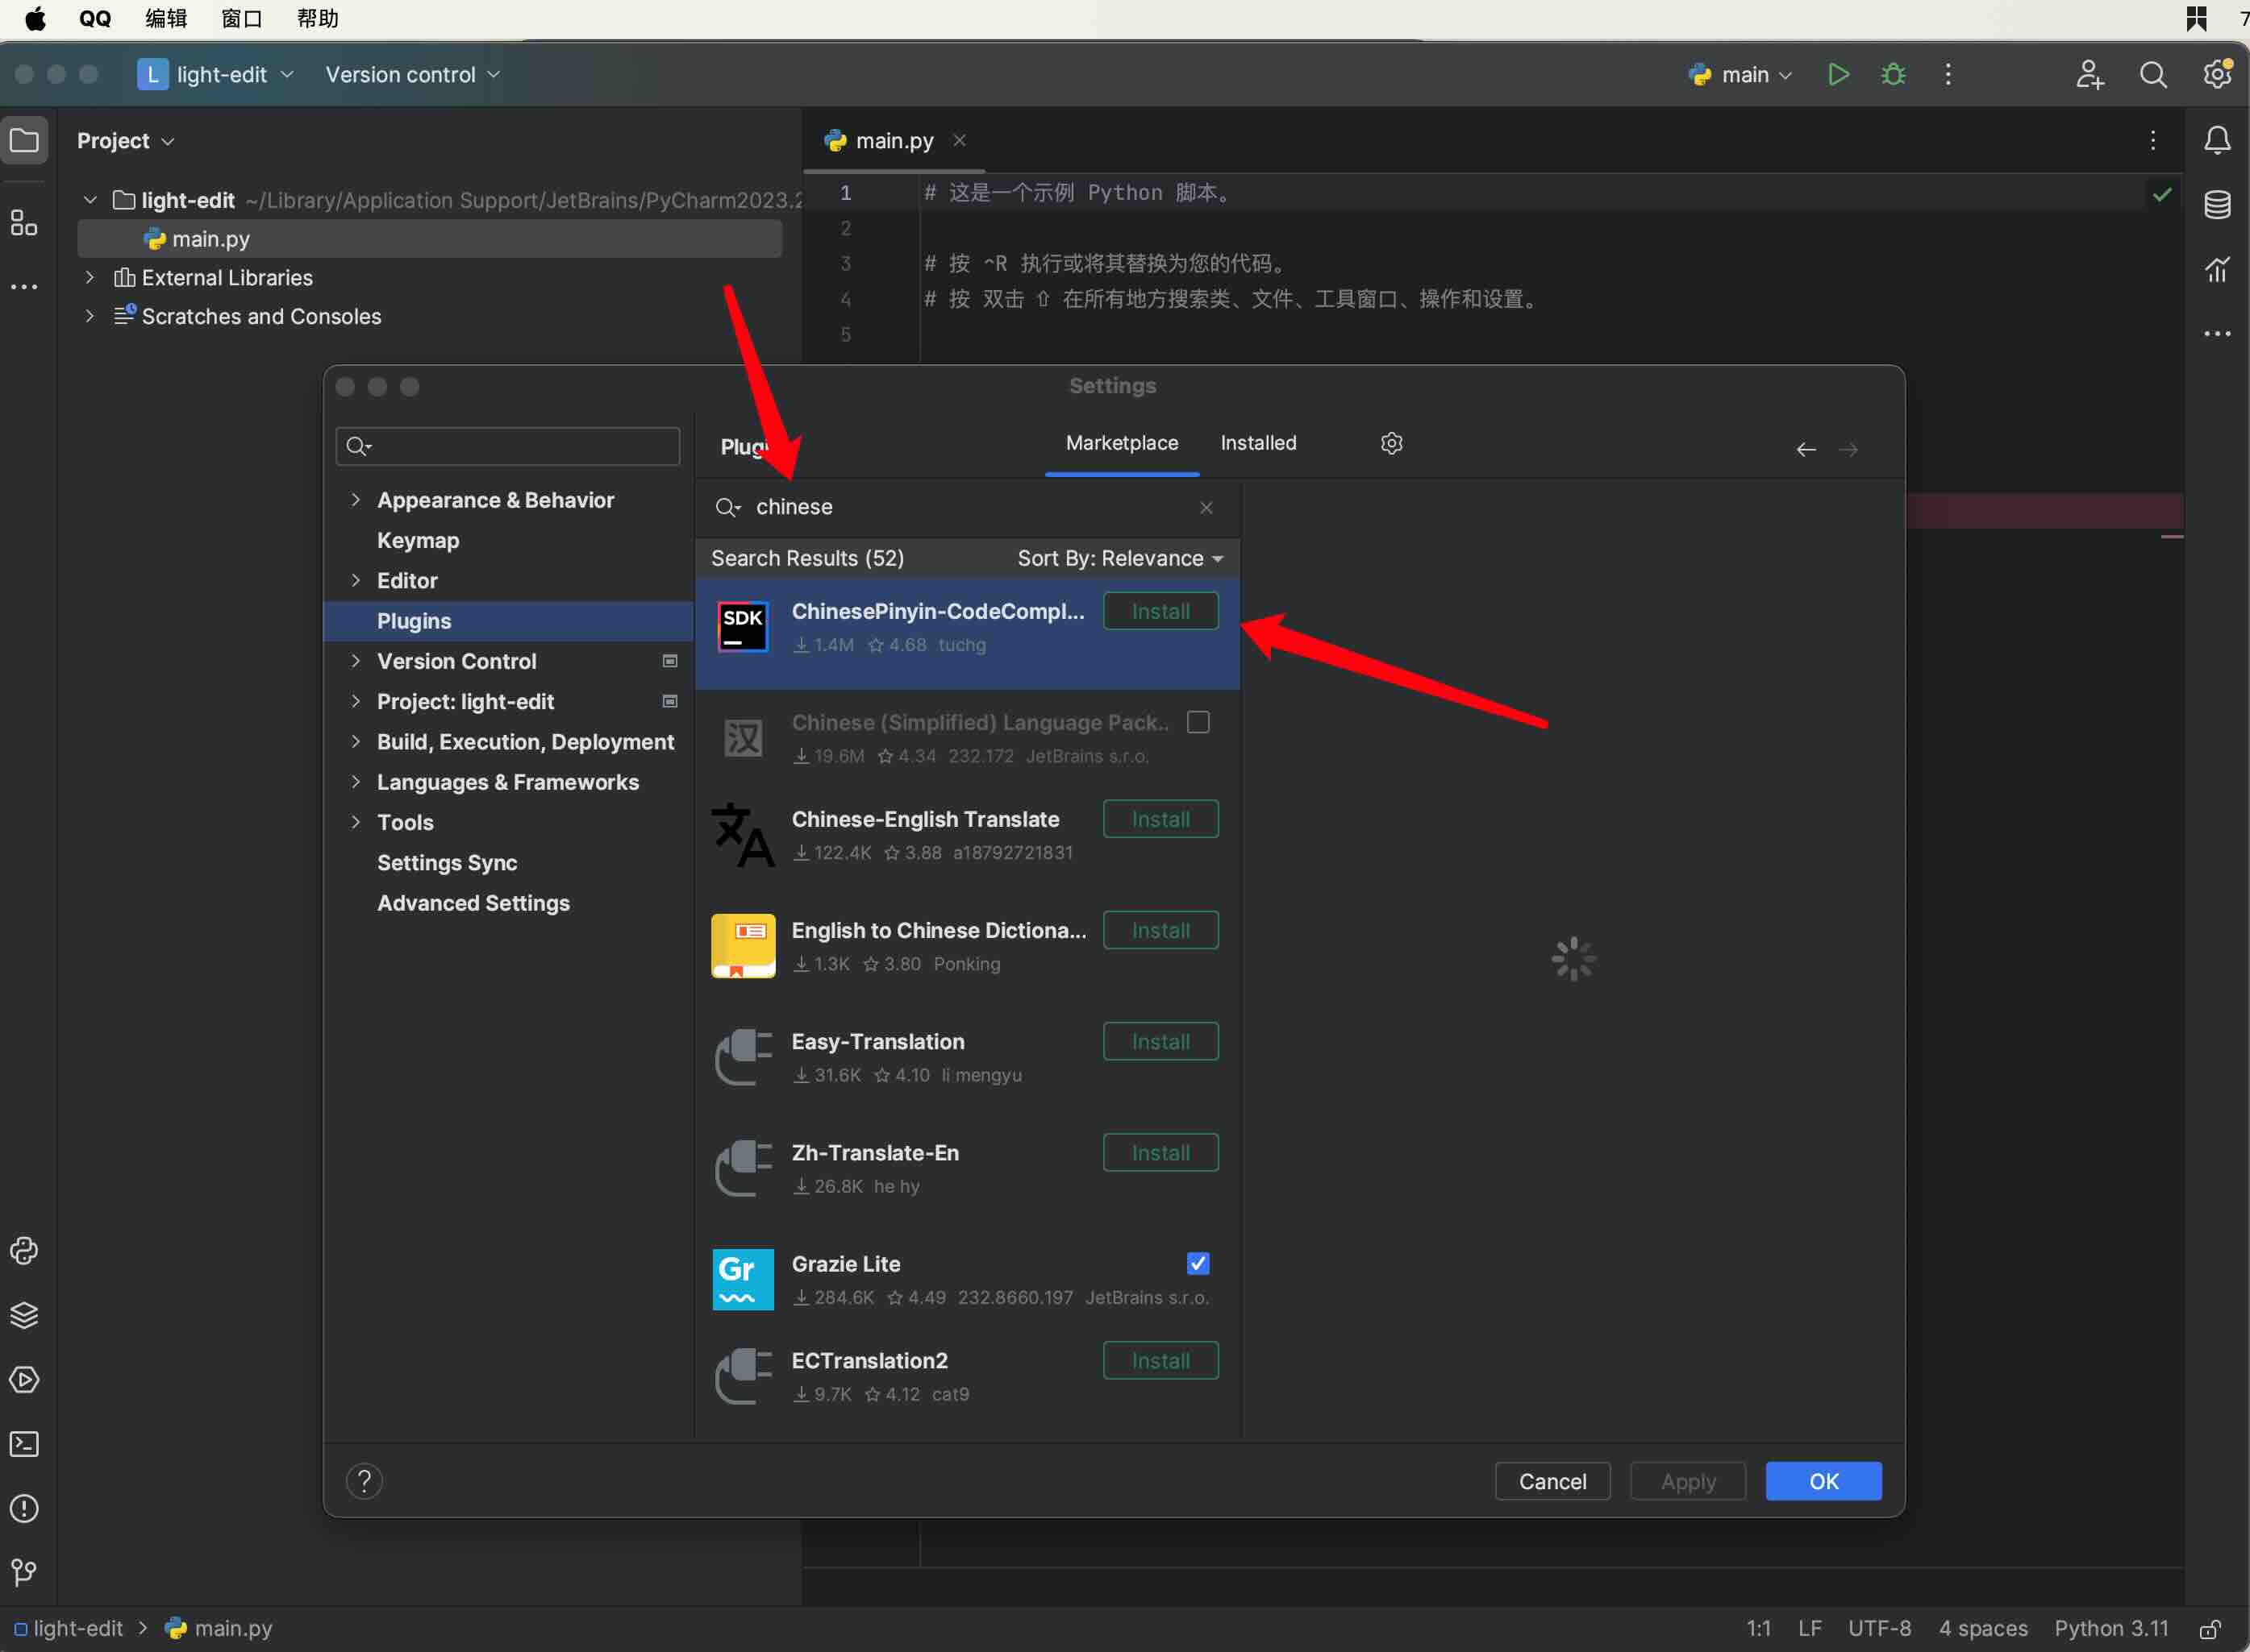2250x1652 pixels.
Task: Open the Python Console icon
Action: click(x=24, y=1251)
